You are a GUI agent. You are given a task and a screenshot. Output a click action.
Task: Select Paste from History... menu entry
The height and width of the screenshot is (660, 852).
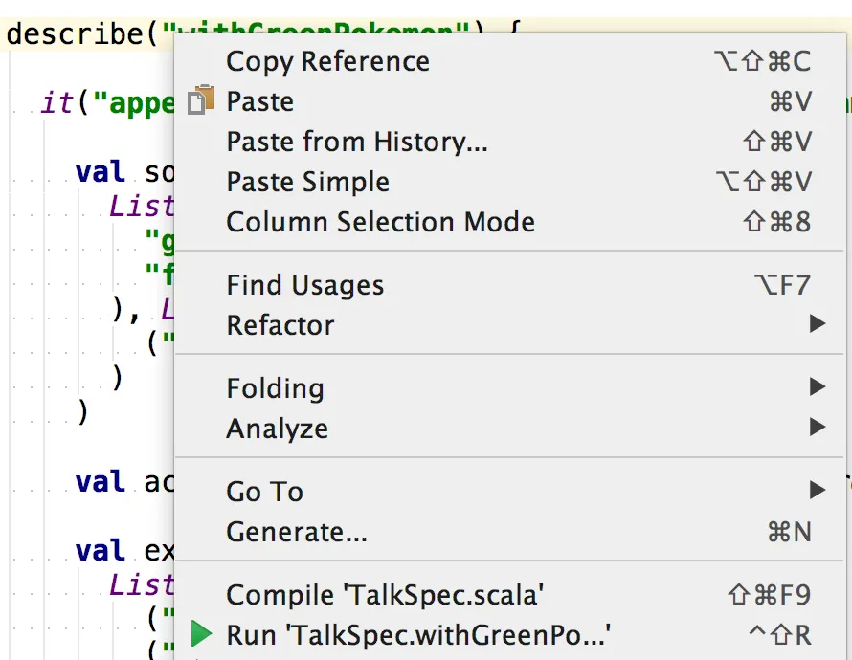coord(357,142)
